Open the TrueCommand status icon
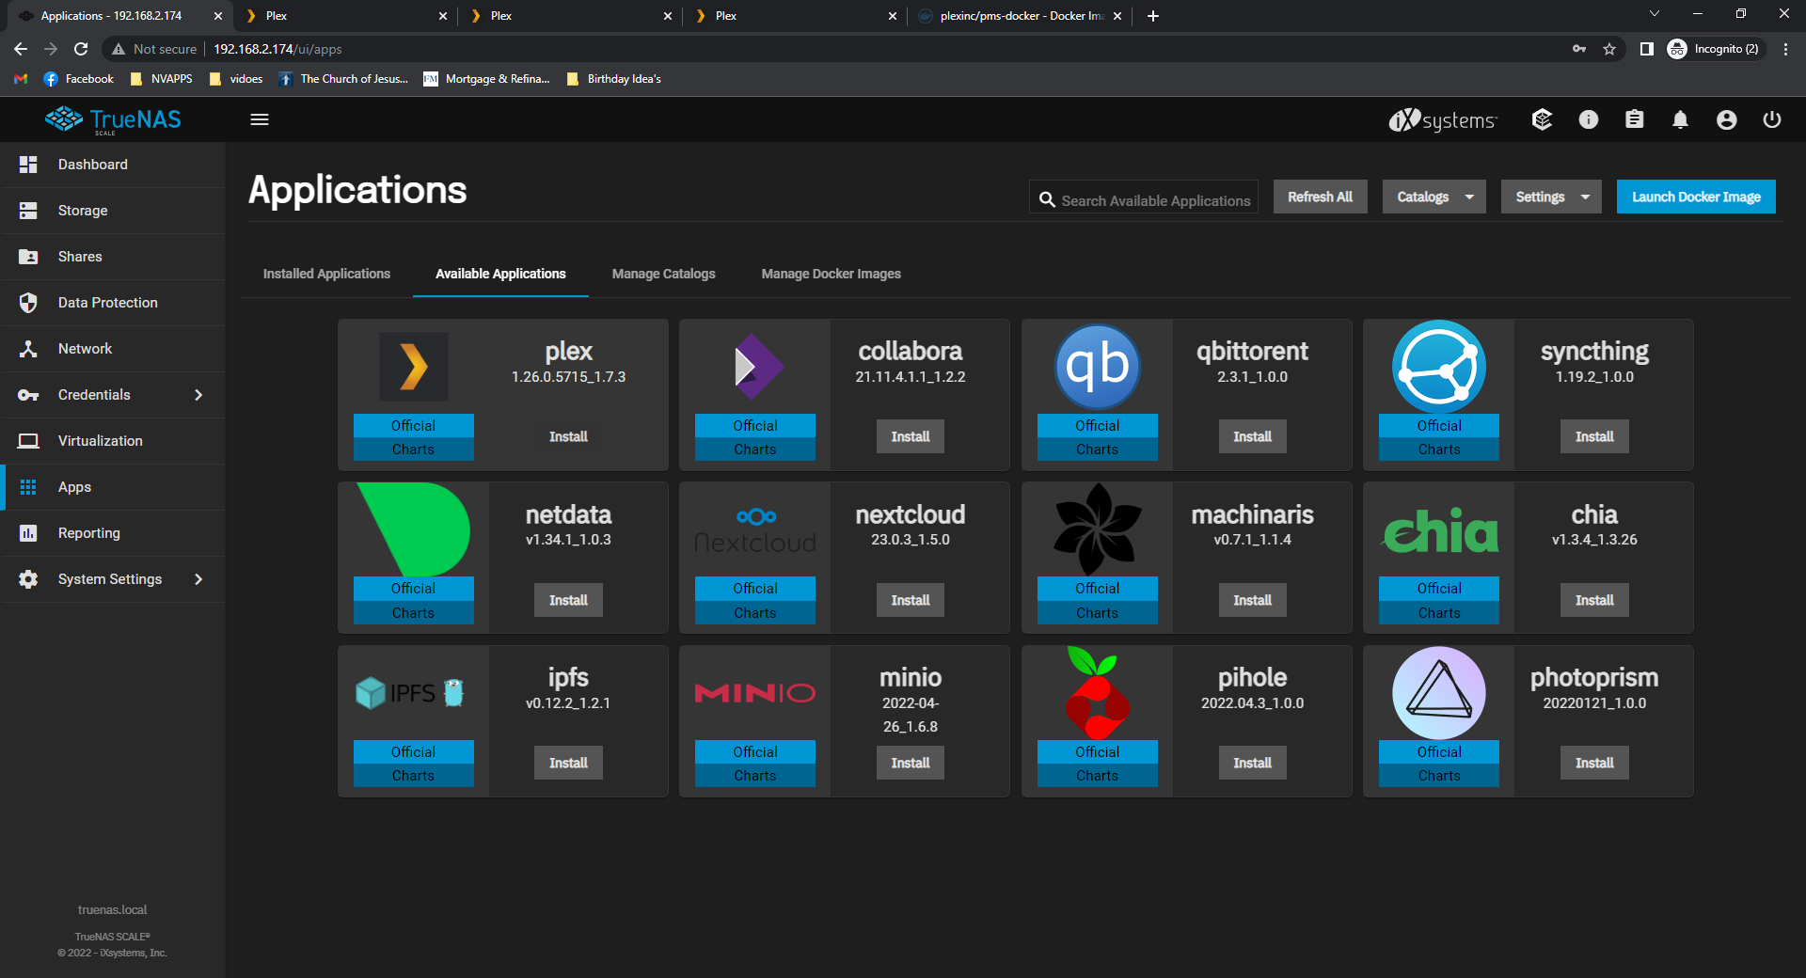This screenshot has height=978, width=1806. click(1542, 119)
